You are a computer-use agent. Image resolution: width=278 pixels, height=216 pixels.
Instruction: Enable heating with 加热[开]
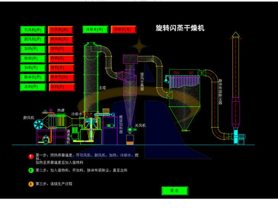coord(33,49)
